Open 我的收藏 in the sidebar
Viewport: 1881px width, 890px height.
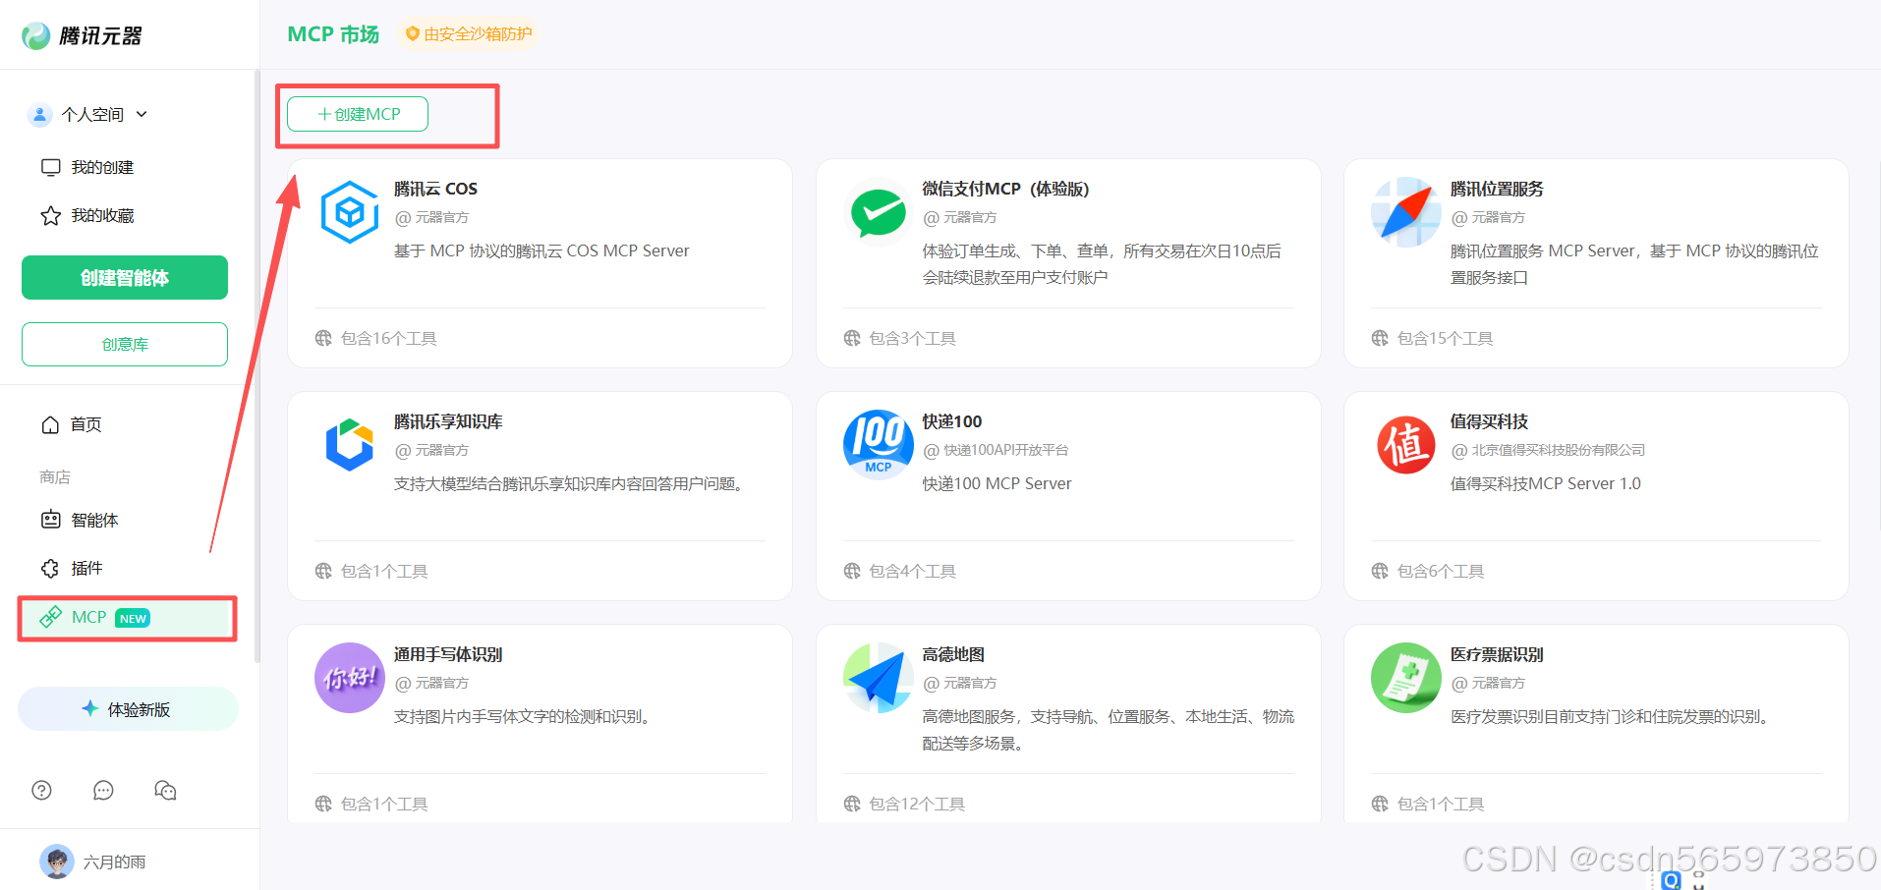(102, 215)
